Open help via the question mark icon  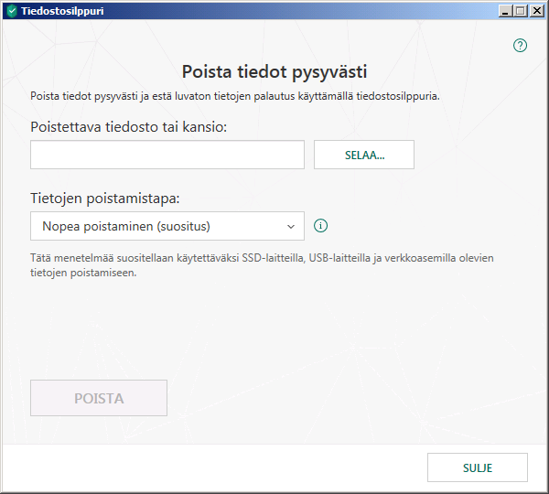[521, 45]
